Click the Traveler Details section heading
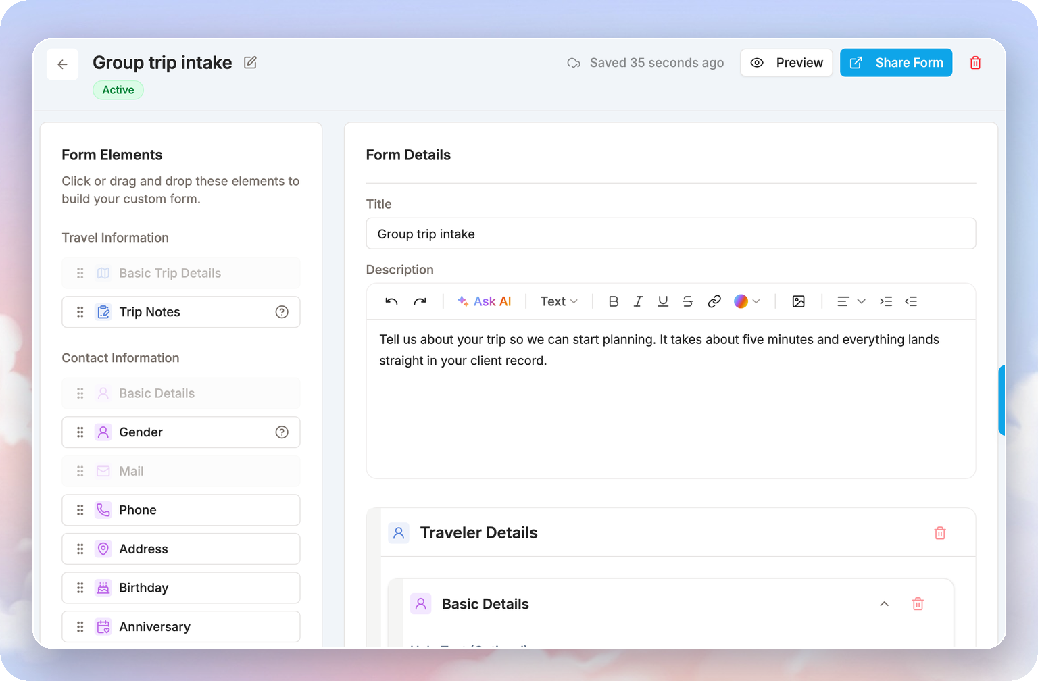This screenshot has height=681, width=1038. (478, 533)
